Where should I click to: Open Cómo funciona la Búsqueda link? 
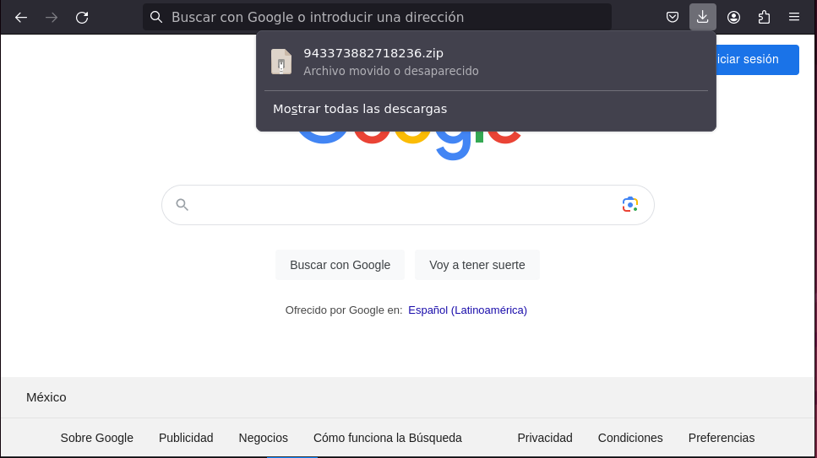388,438
